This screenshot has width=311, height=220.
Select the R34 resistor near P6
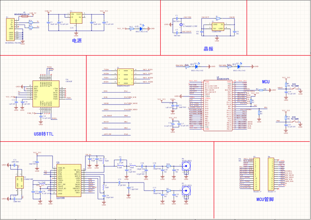coord(168,166)
